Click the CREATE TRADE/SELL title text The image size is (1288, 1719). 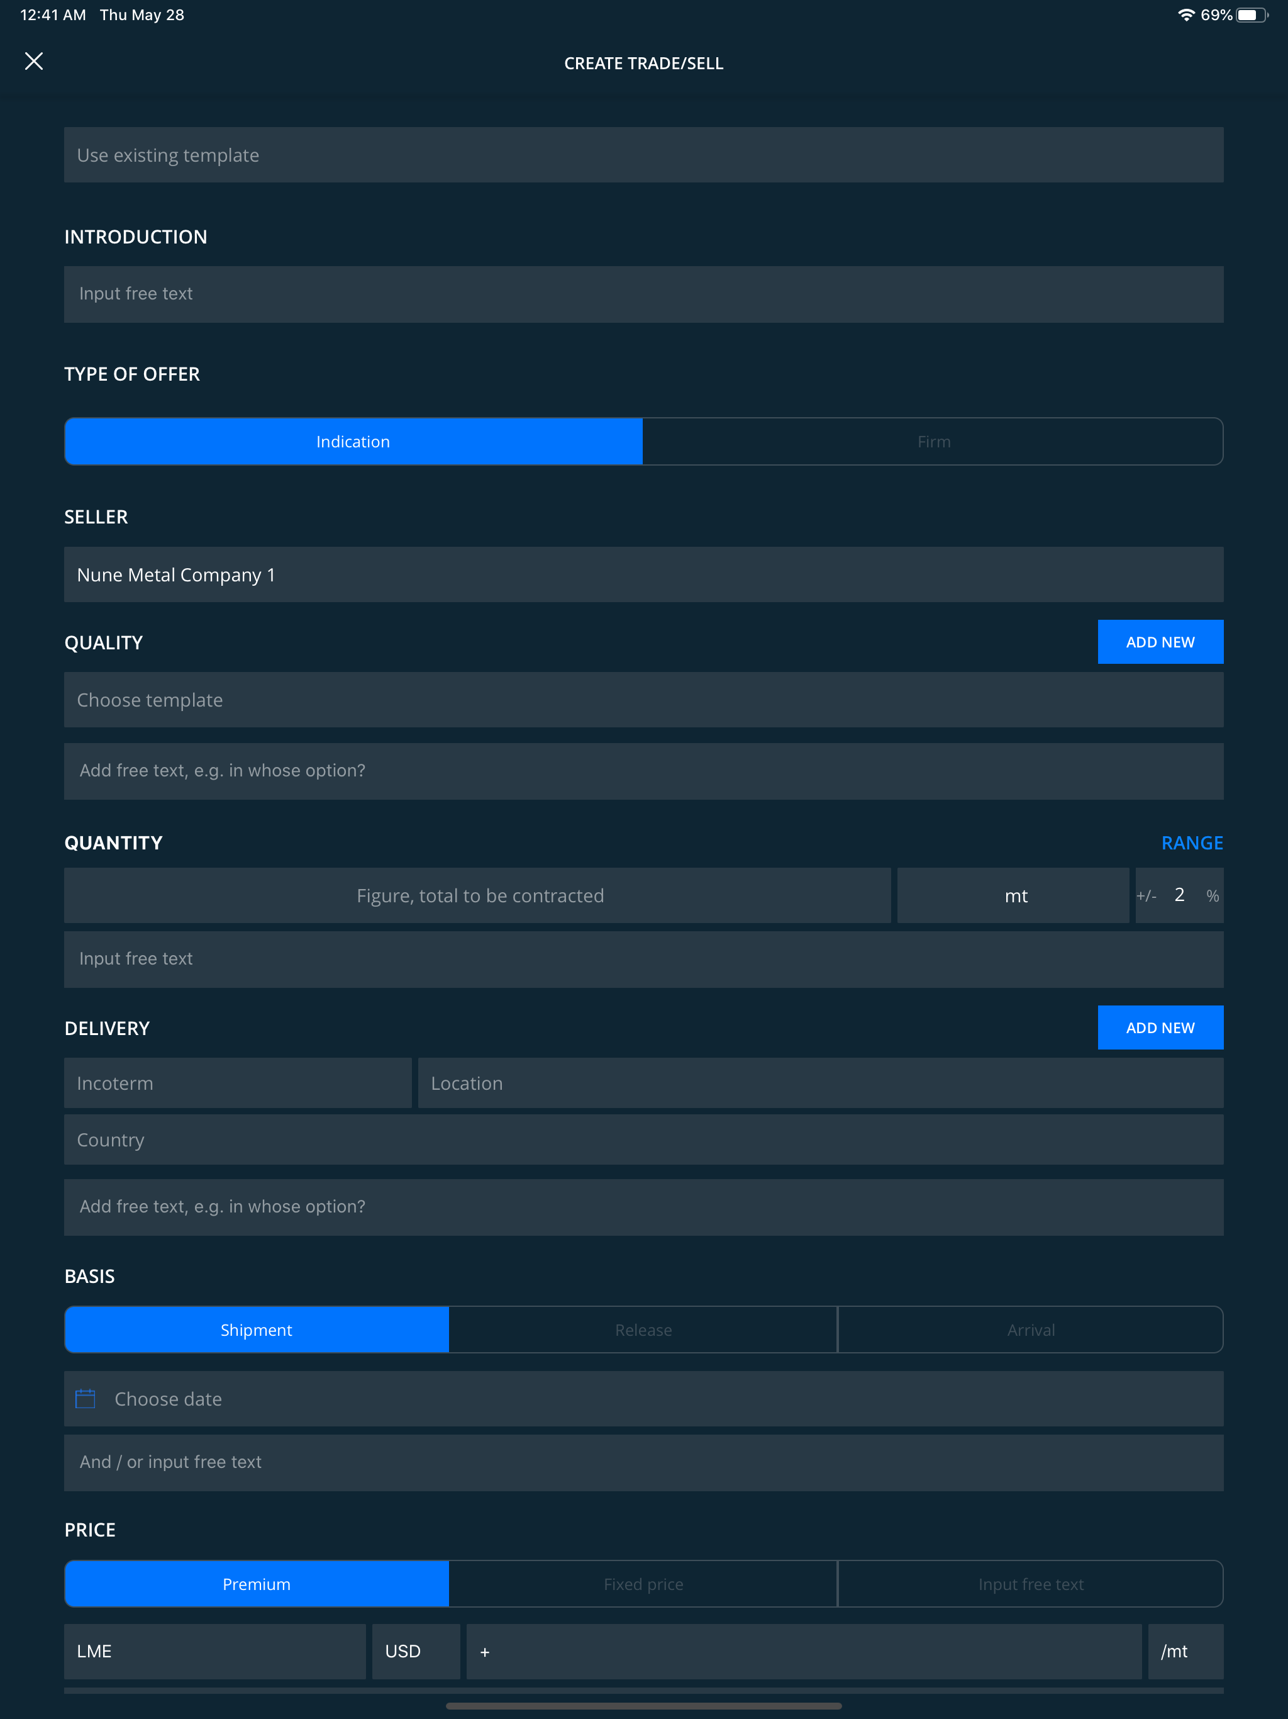point(643,64)
